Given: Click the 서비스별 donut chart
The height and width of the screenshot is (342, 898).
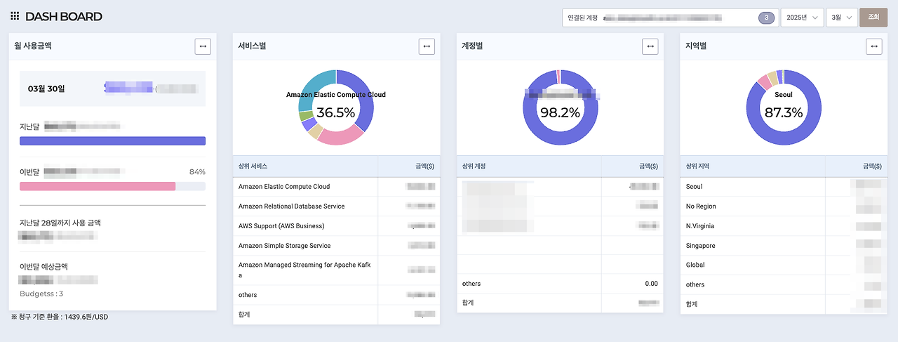Looking at the screenshot, I should [336, 107].
